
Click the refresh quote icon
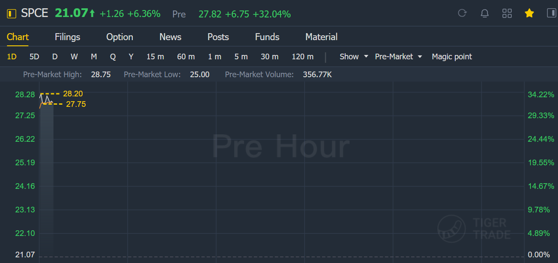[x=462, y=13]
